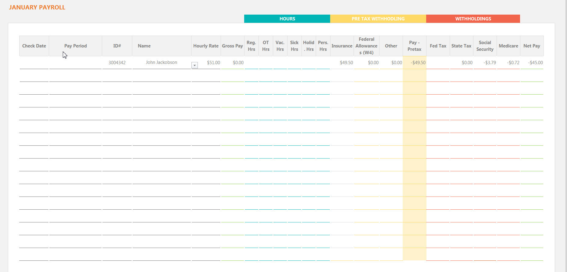This screenshot has width=567, height=272.
Task: Click the red WITHHOLDINGS banner
Action: (473, 19)
